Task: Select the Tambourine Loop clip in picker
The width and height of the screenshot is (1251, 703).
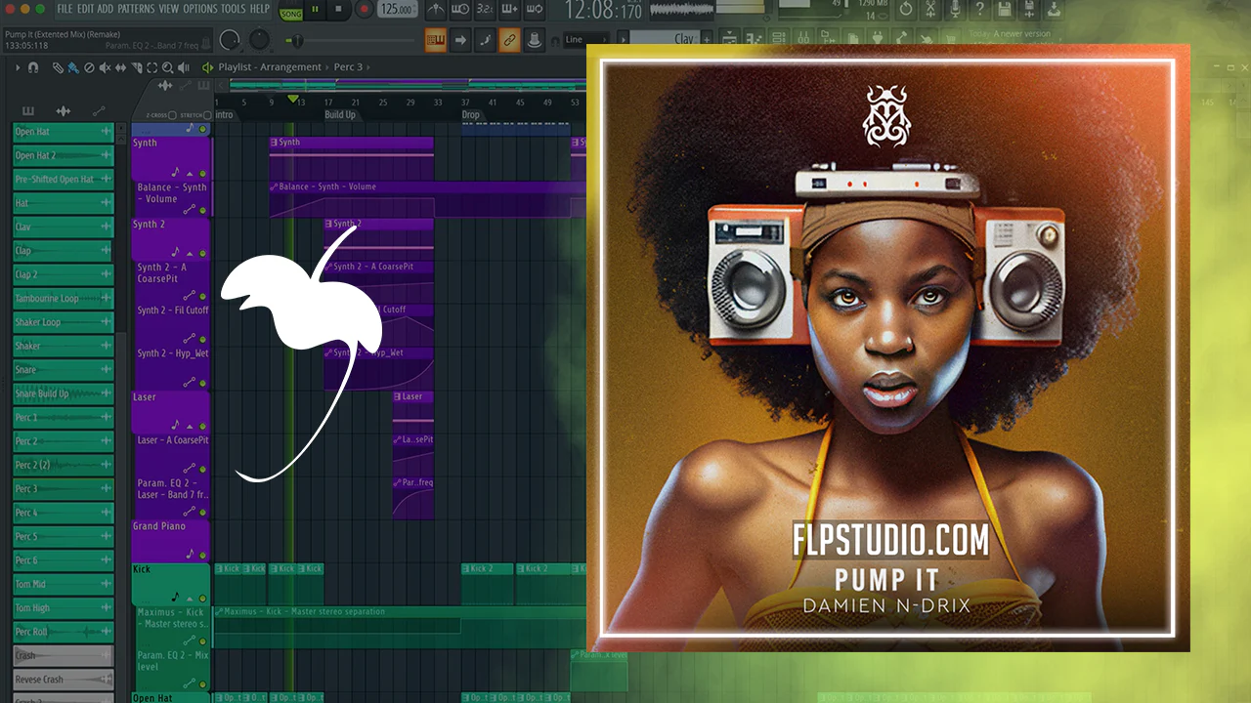Action: coord(64,299)
